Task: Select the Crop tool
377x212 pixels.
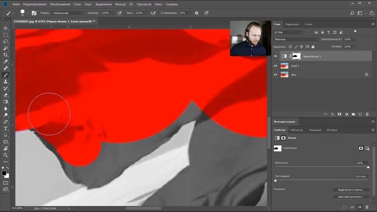Action: click(x=5, y=55)
